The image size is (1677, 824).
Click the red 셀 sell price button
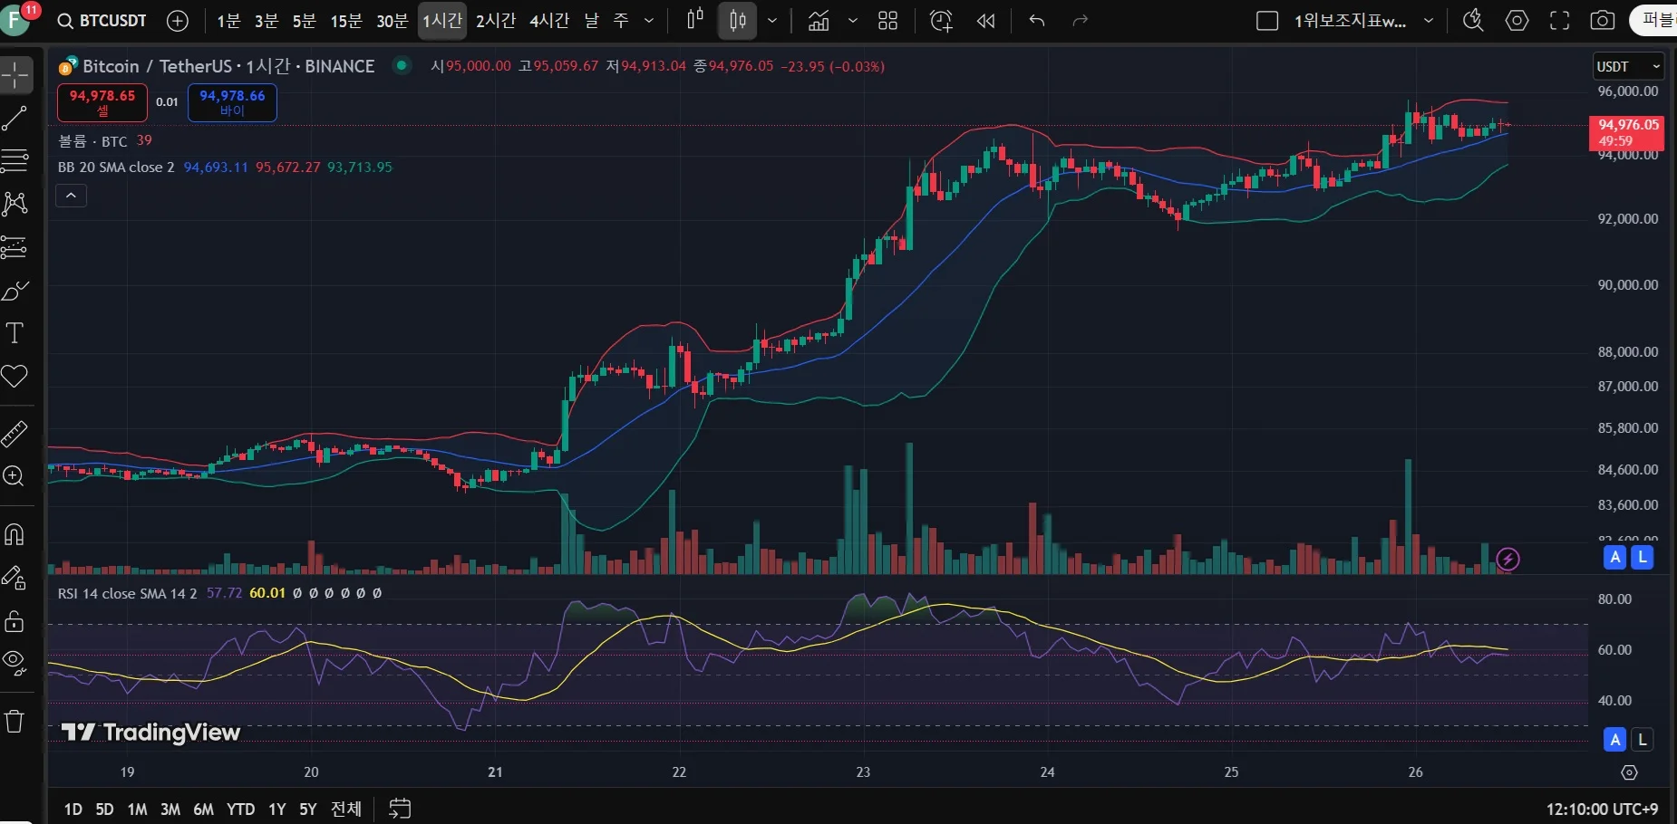coord(102,102)
